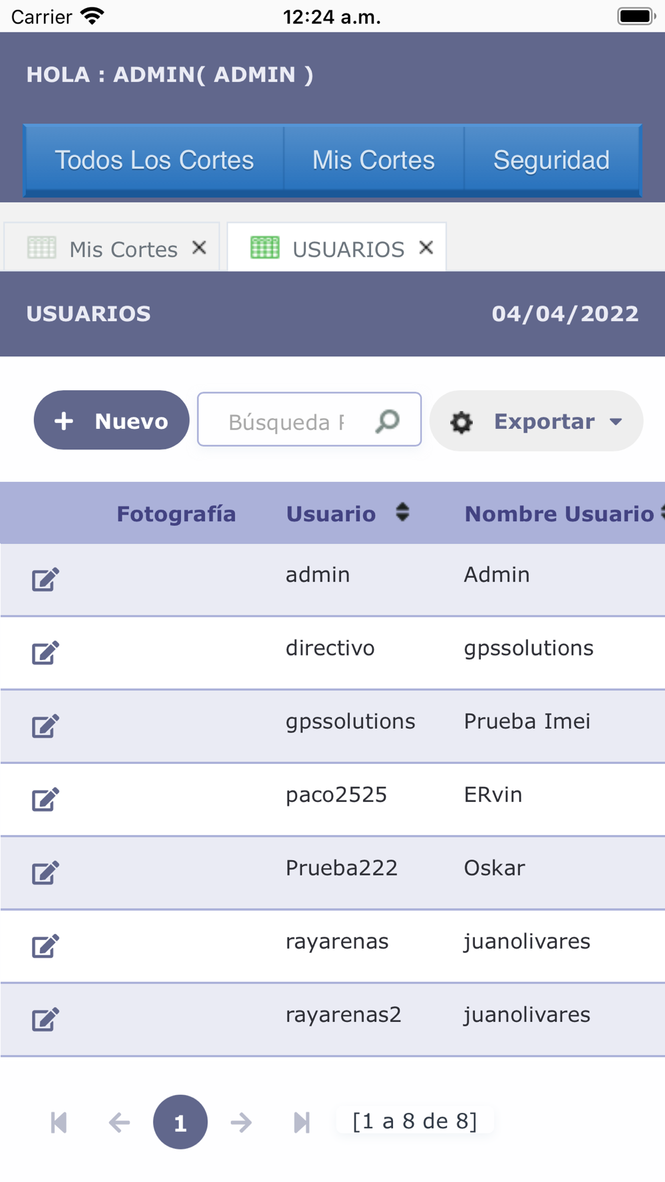
Task: Go to the next page arrow
Action: pos(241,1122)
